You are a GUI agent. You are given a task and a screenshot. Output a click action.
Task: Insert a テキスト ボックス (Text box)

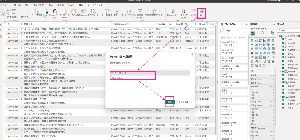coord(140,13)
